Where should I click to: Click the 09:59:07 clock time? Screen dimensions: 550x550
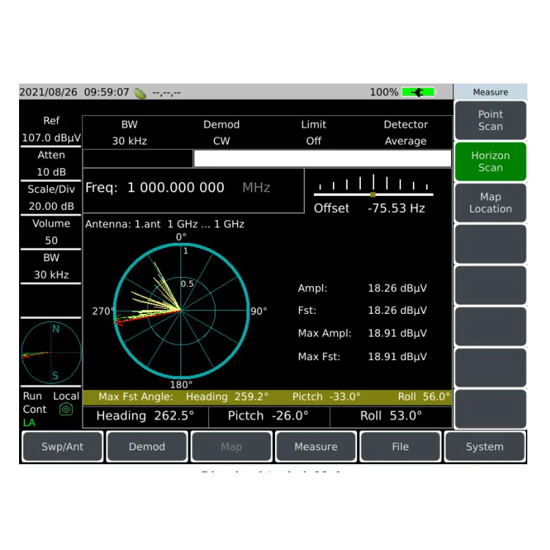(106, 92)
